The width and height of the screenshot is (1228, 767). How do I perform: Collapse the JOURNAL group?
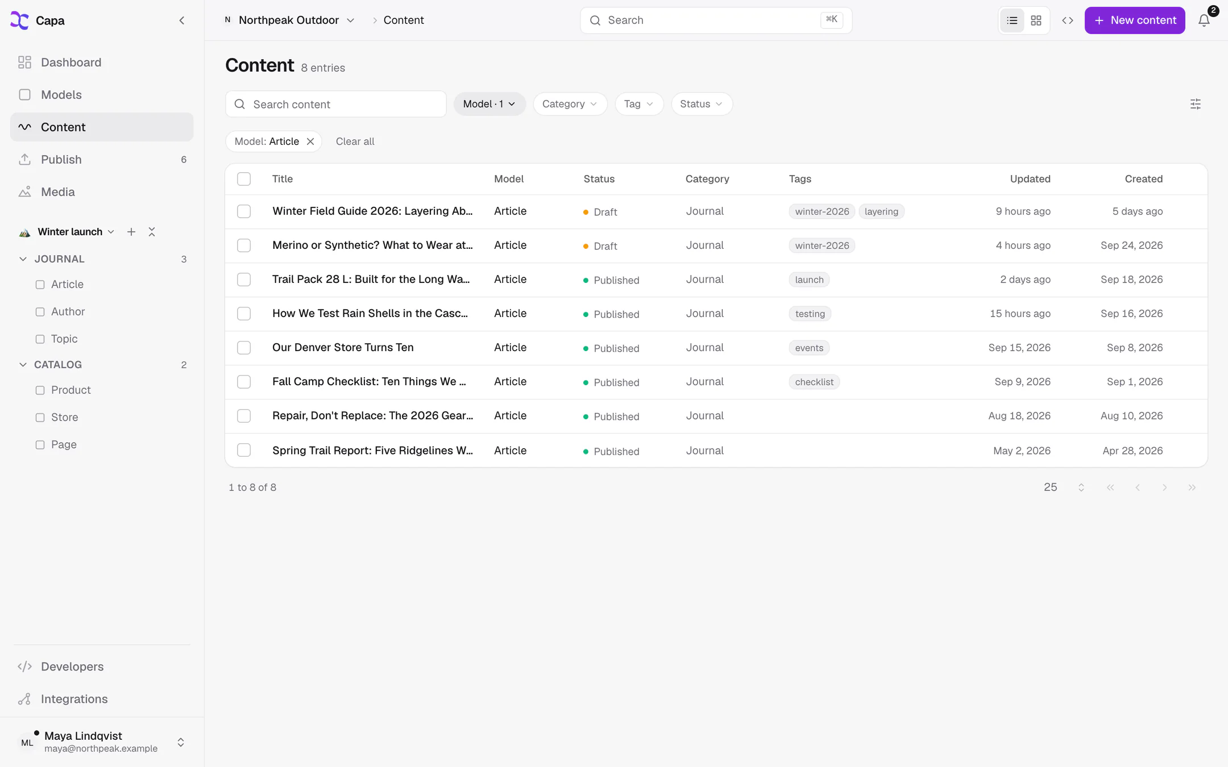click(x=23, y=259)
